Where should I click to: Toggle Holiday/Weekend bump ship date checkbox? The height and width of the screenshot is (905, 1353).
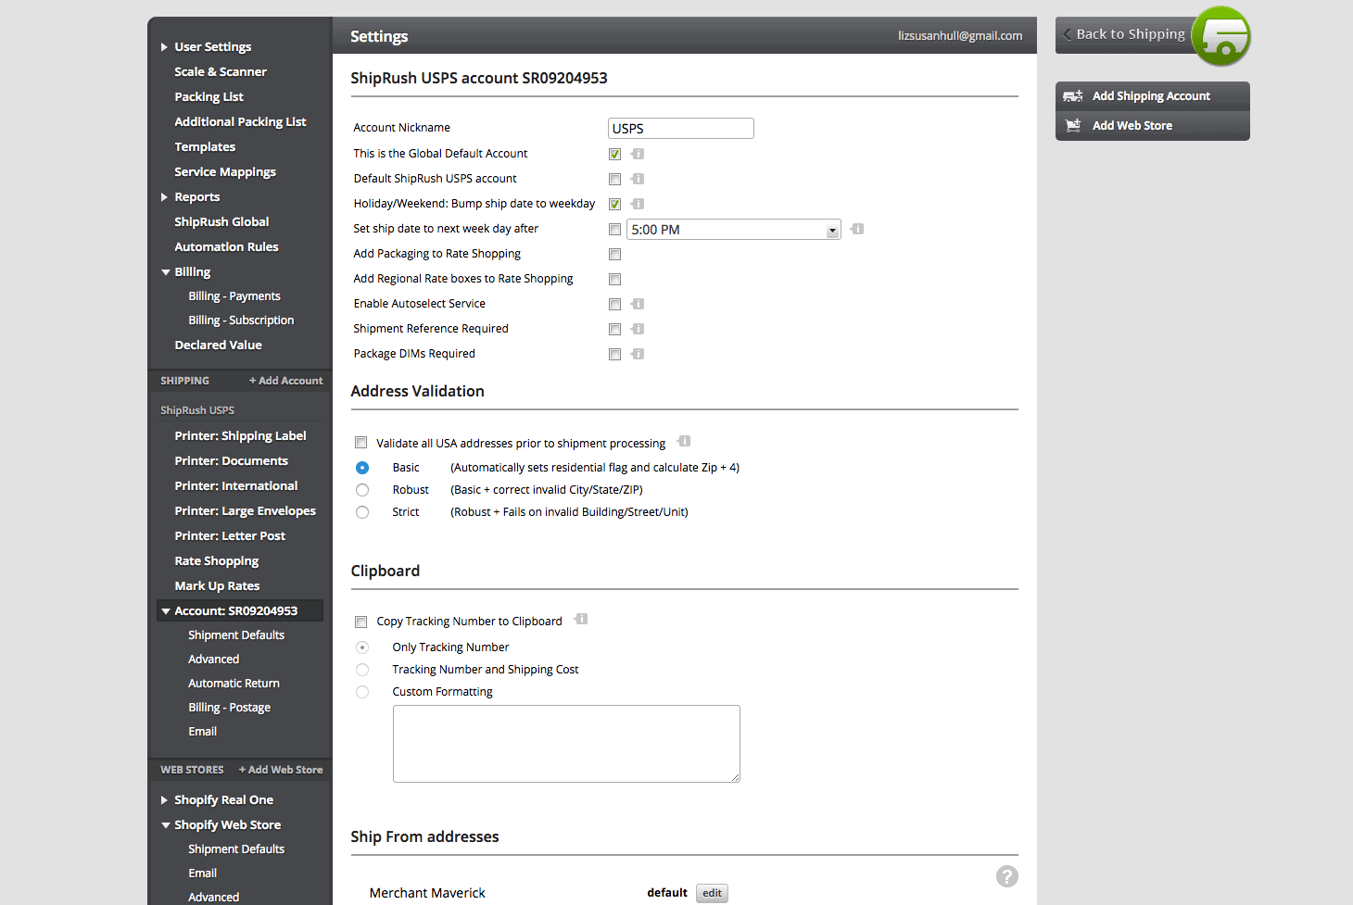click(x=614, y=204)
